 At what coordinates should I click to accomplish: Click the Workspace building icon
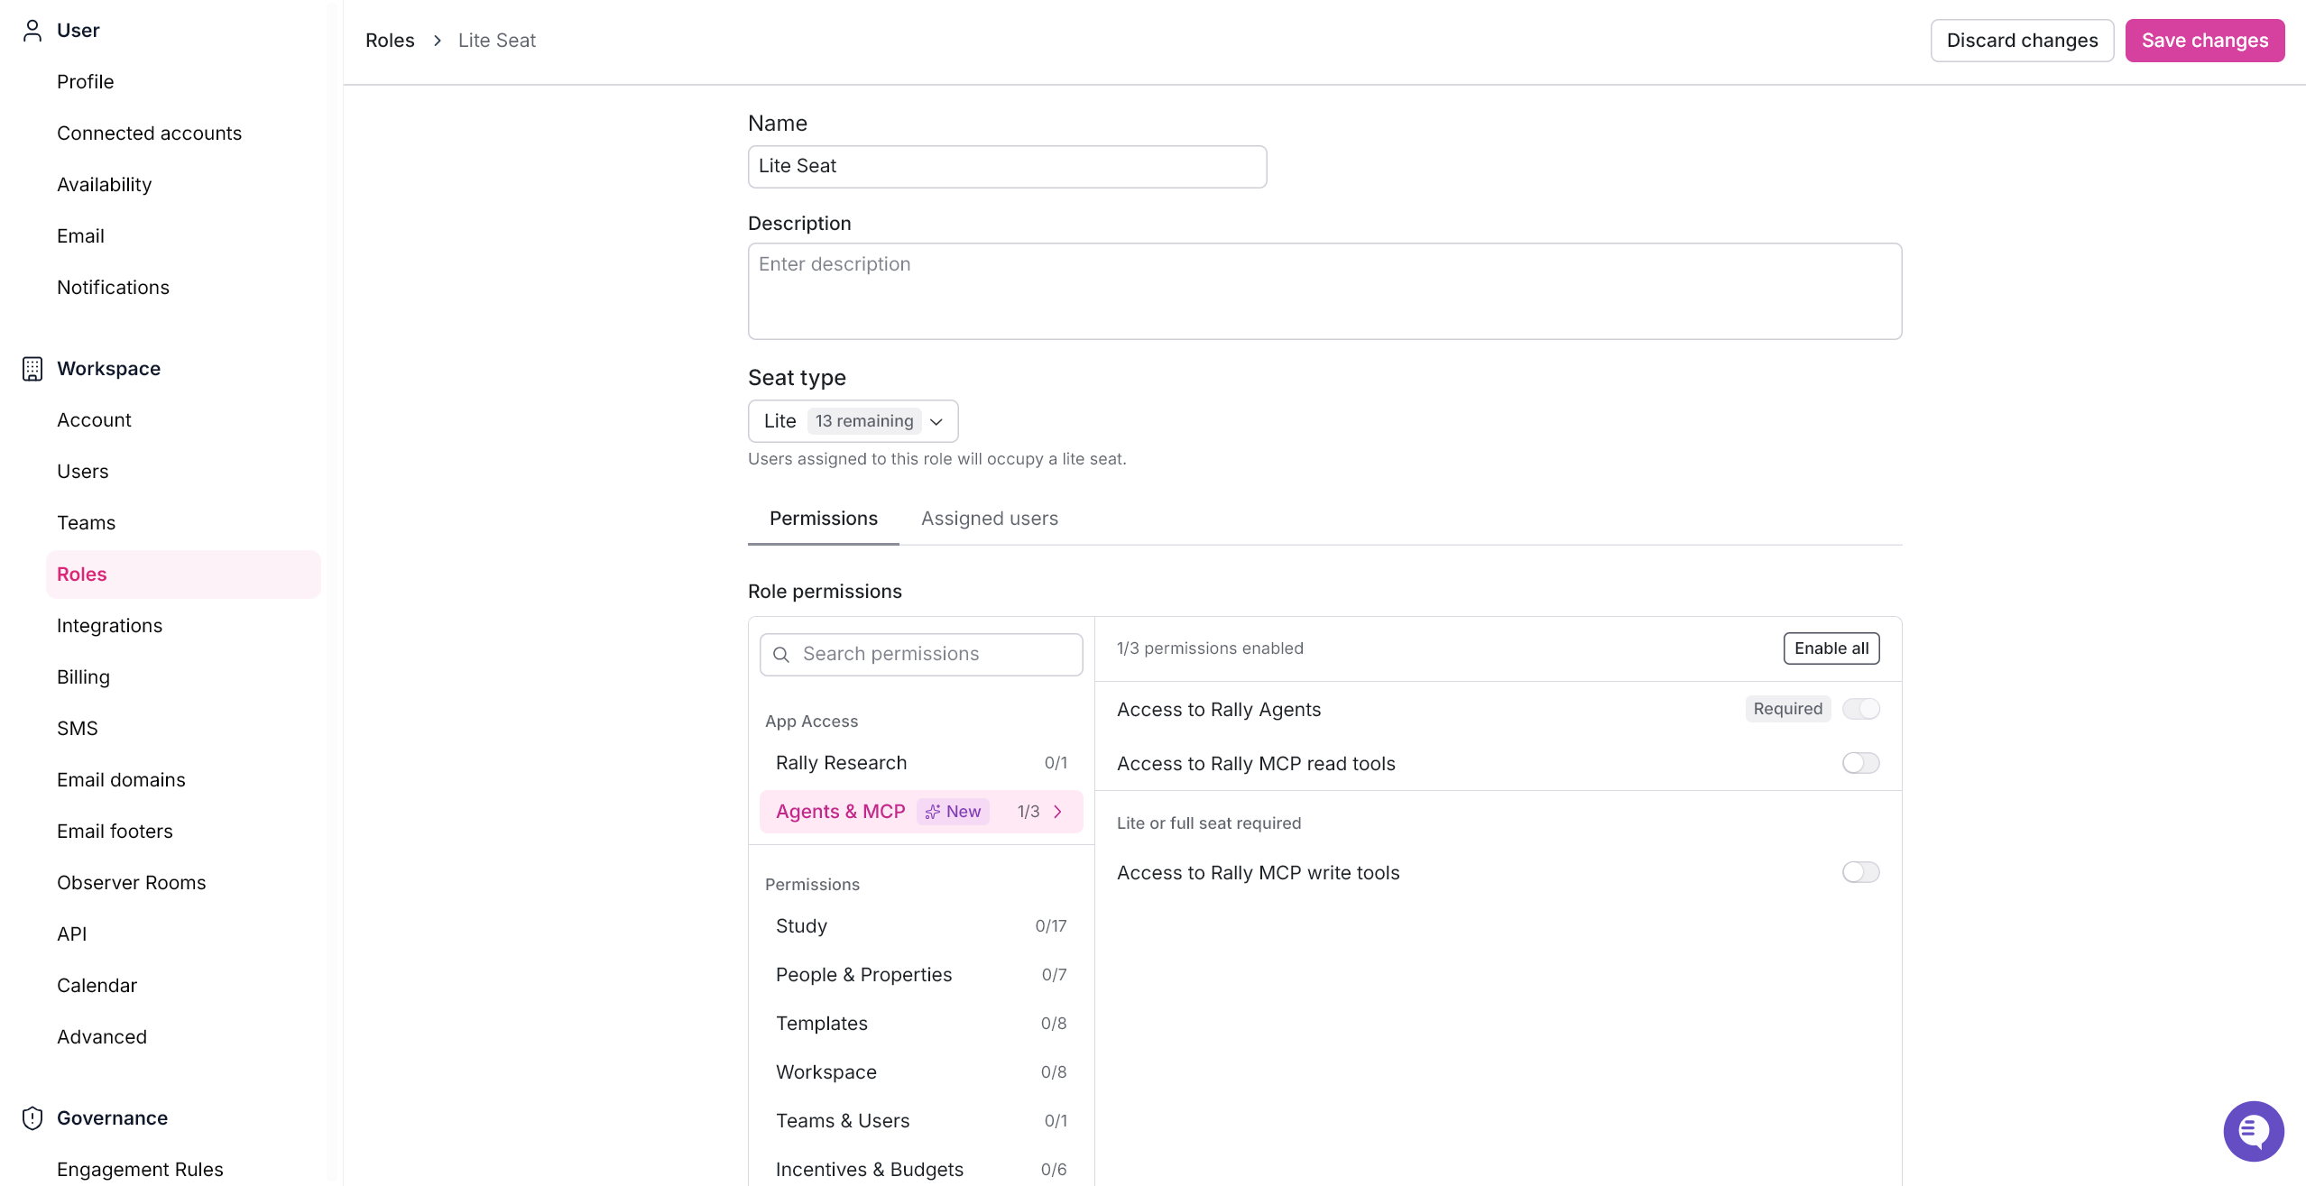coord(32,369)
